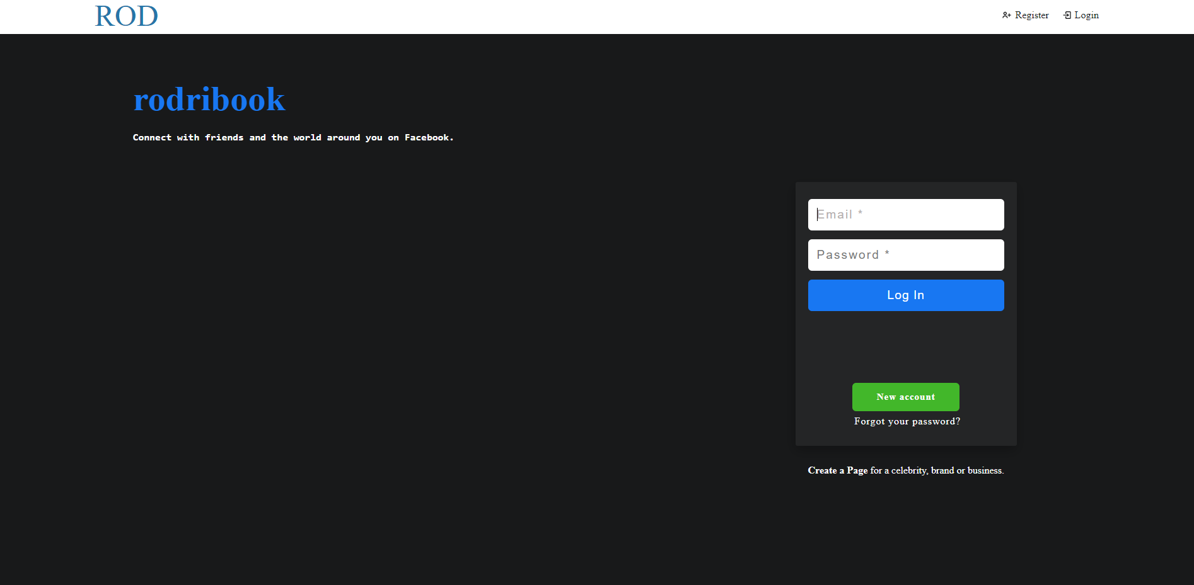Click the required asterisk in Email field
1194x585 pixels.
tap(860, 213)
